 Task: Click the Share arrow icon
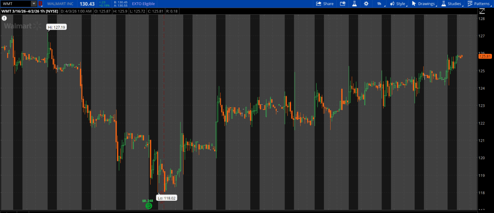[319, 4]
